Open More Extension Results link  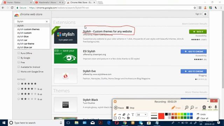click(x=195, y=24)
